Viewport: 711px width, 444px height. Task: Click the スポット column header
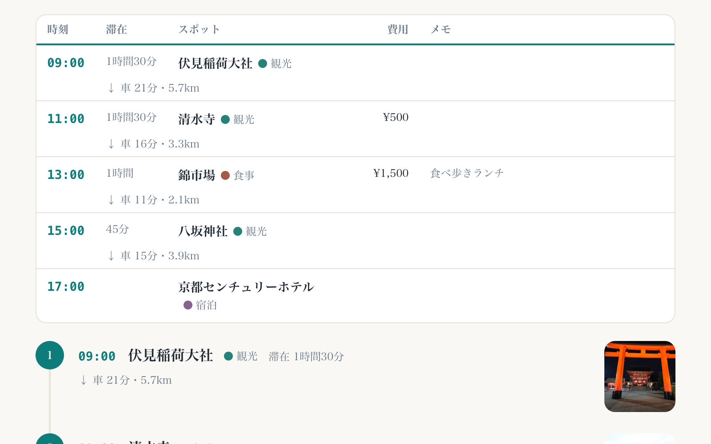click(199, 29)
